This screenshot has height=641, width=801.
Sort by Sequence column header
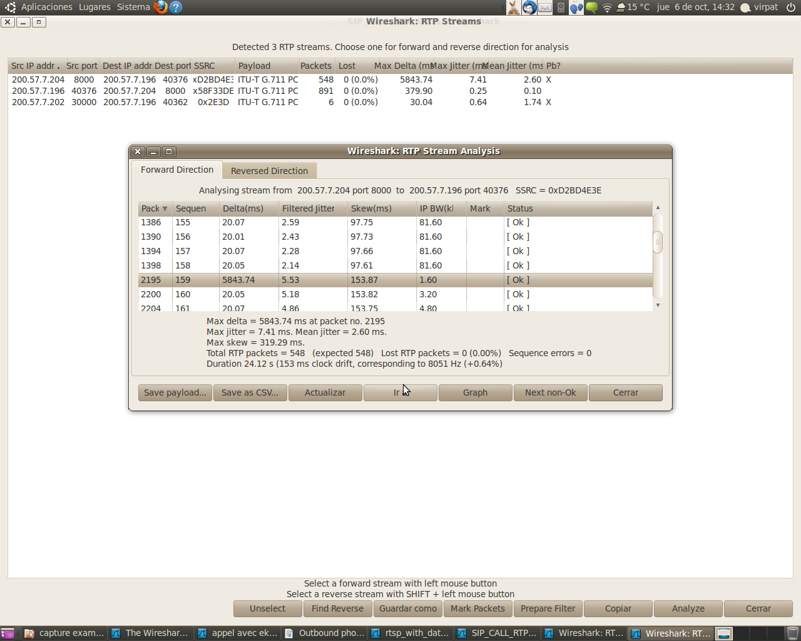[195, 208]
